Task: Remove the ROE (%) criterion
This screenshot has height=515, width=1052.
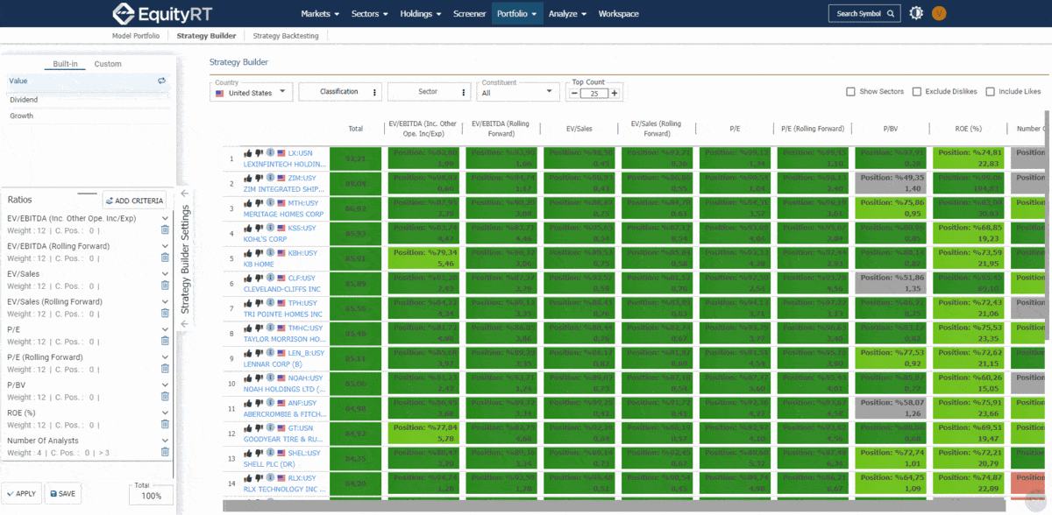Action: [165, 424]
